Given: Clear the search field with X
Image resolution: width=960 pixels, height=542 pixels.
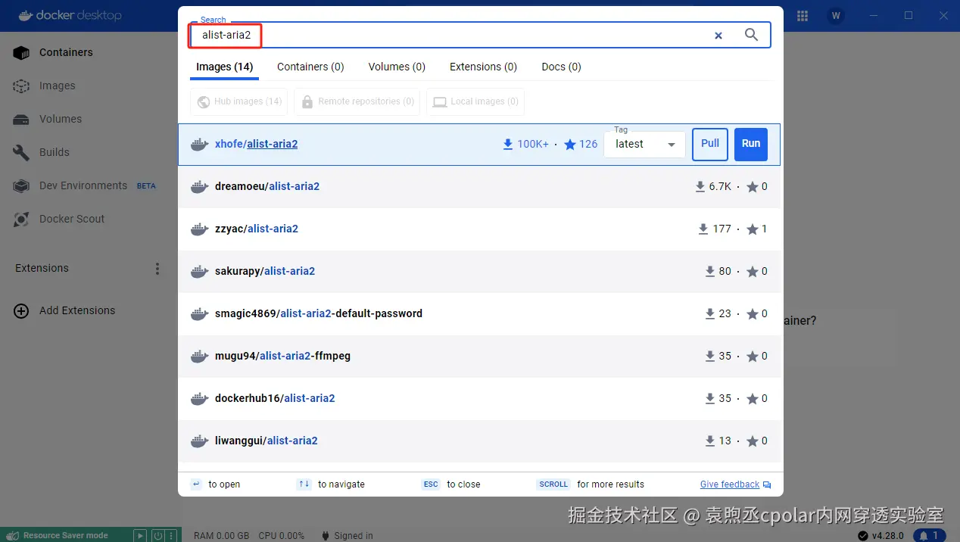Looking at the screenshot, I should pyautogui.click(x=718, y=36).
